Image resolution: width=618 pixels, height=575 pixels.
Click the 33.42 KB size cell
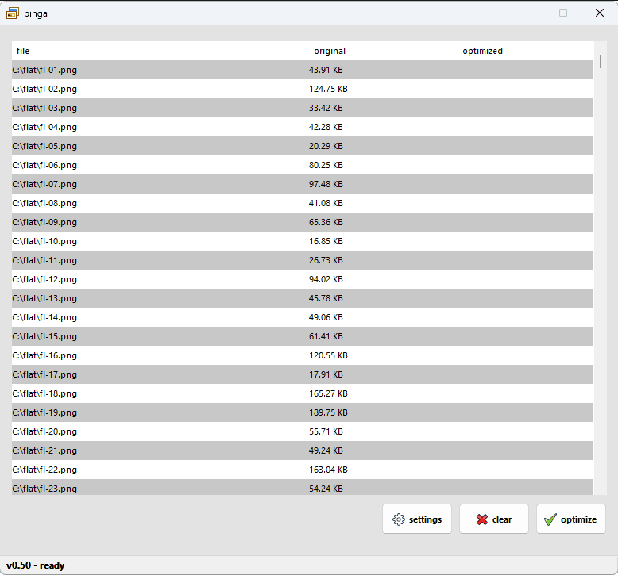[326, 108]
